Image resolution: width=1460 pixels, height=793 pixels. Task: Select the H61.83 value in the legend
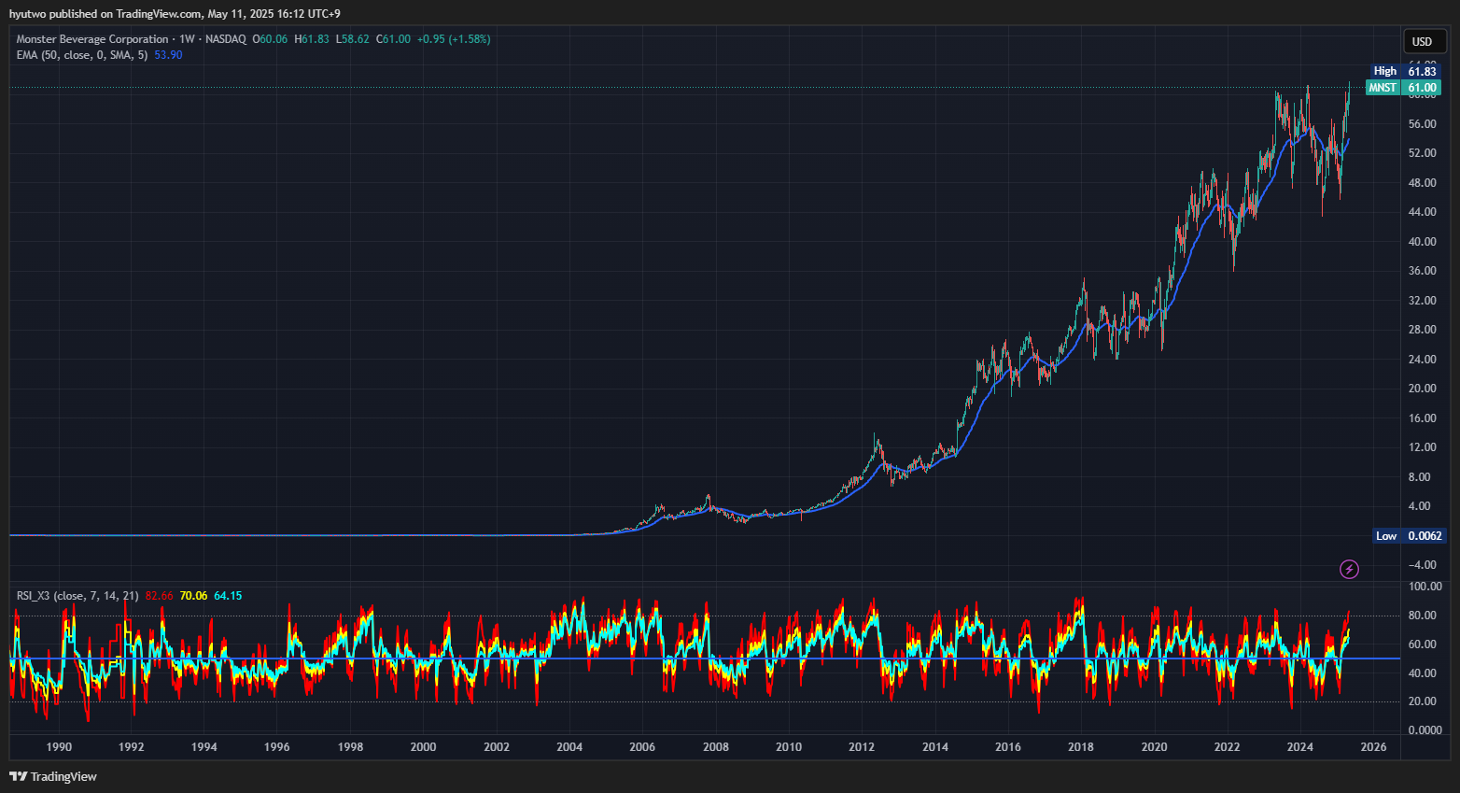pyautogui.click(x=312, y=39)
